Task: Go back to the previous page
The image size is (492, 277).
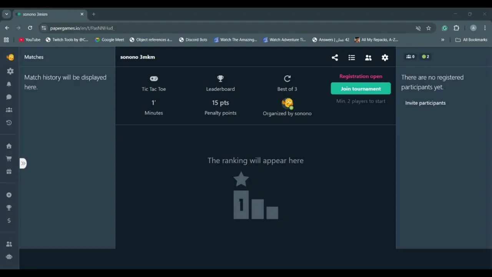Action: (7, 28)
